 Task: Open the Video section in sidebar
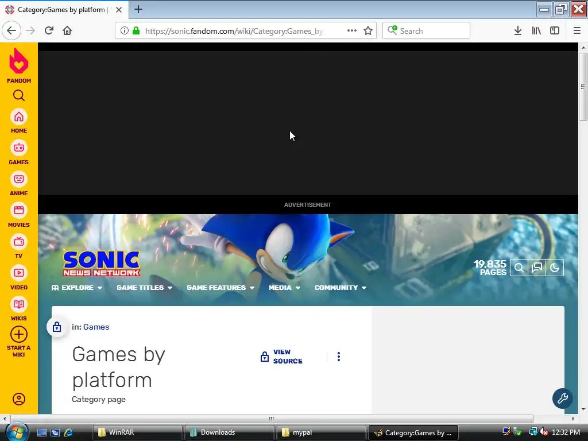(19, 278)
